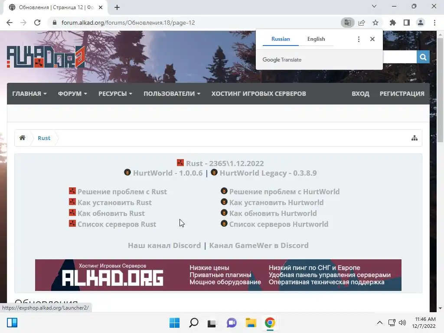Toggle the browser side panel icon
This screenshot has width=444, height=333.
tap(407, 23)
